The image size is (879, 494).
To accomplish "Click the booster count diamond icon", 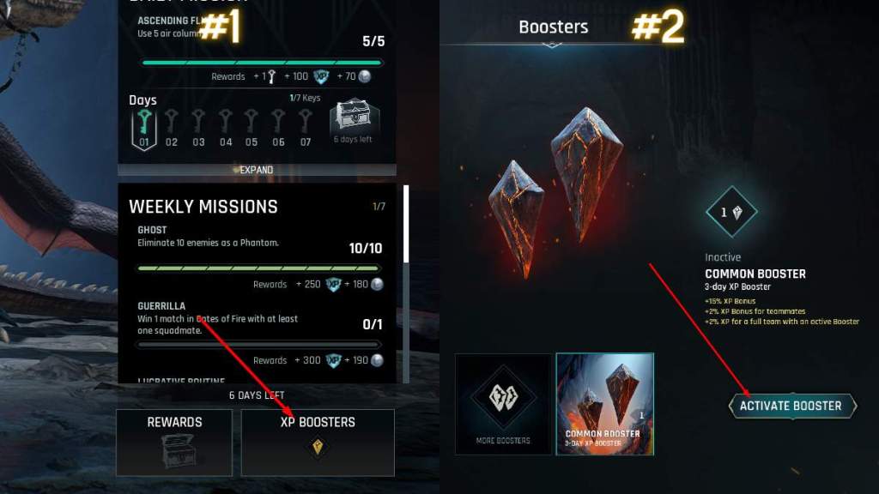I will [x=731, y=213].
